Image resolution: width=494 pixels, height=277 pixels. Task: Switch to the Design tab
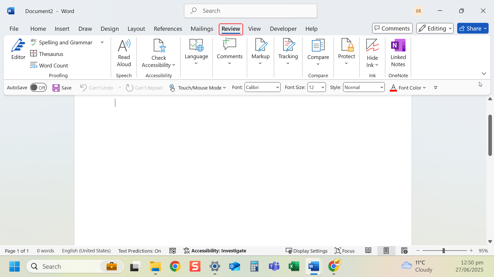110,28
